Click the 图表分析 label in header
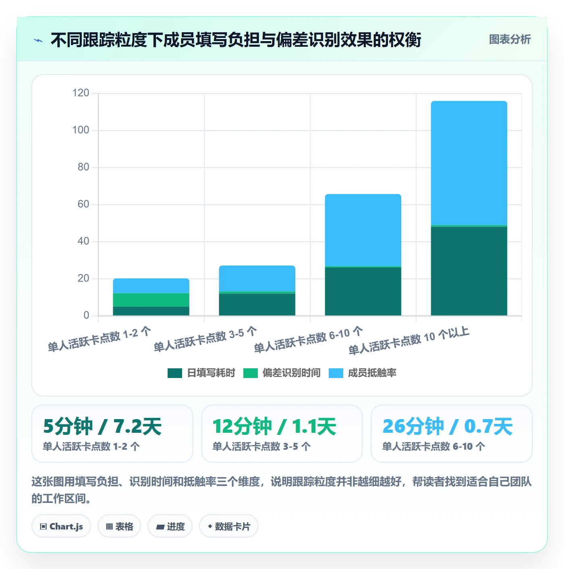Screen dimensions: 564x569 pos(510,39)
